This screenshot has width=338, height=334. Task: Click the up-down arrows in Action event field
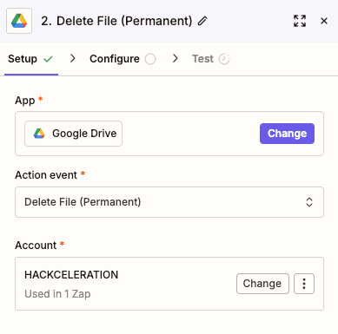(309, 202)
